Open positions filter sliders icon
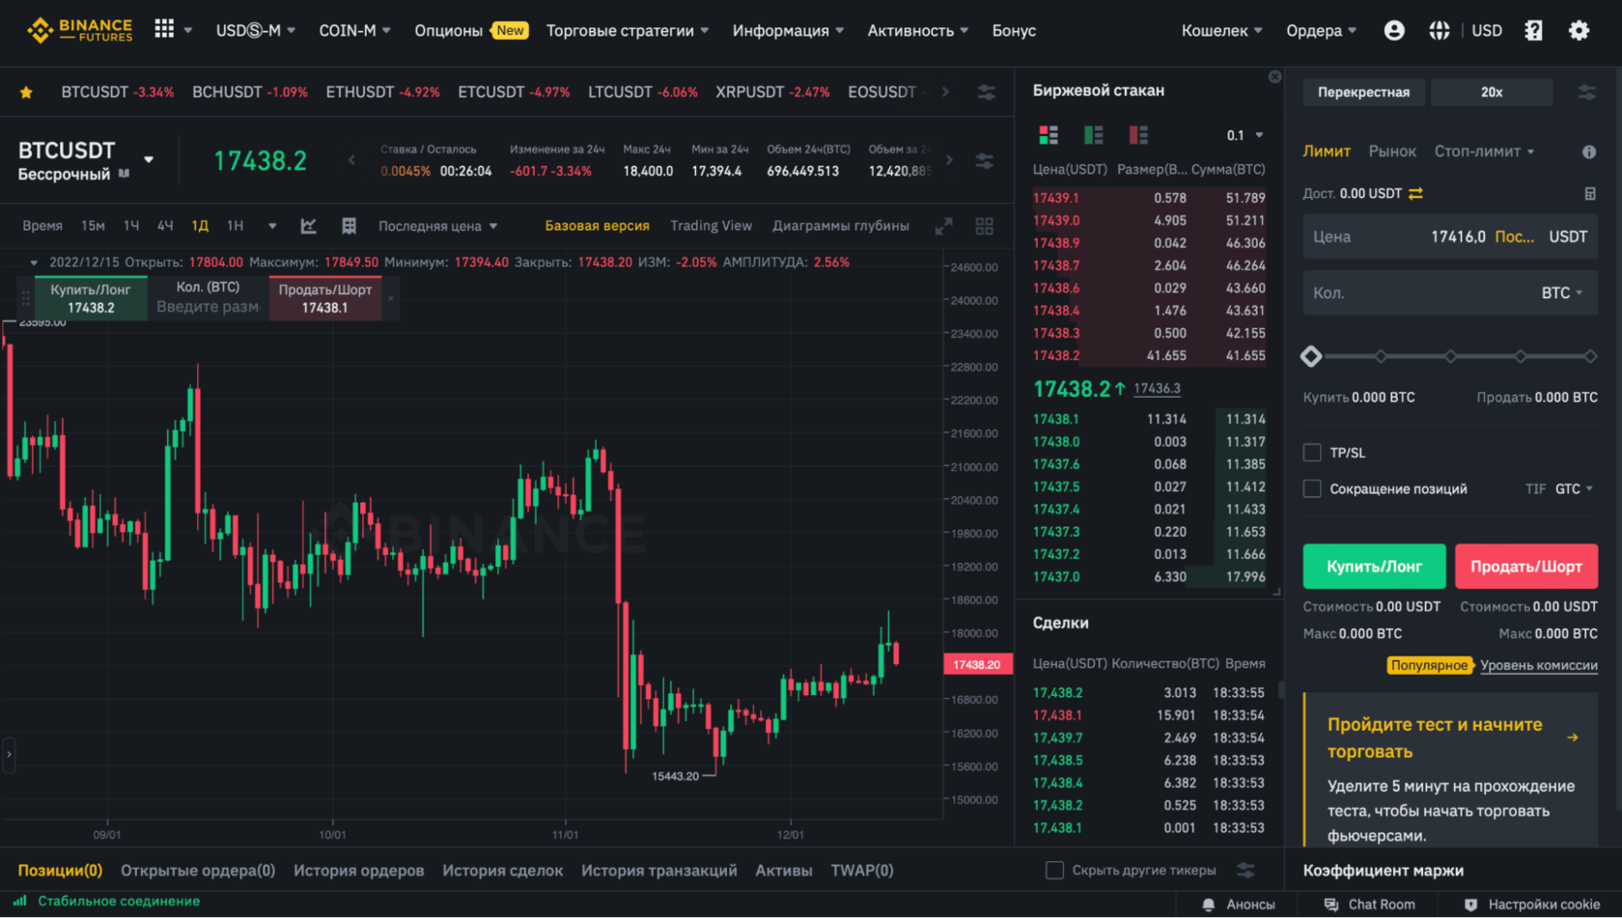This screenshot has width=1622, height=918. [x=1246, y=870]
